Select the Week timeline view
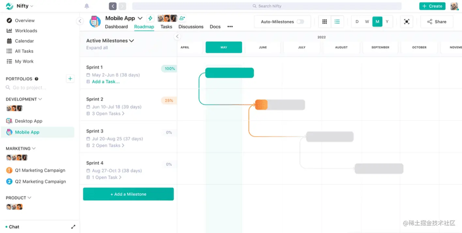 coord(367,22)
